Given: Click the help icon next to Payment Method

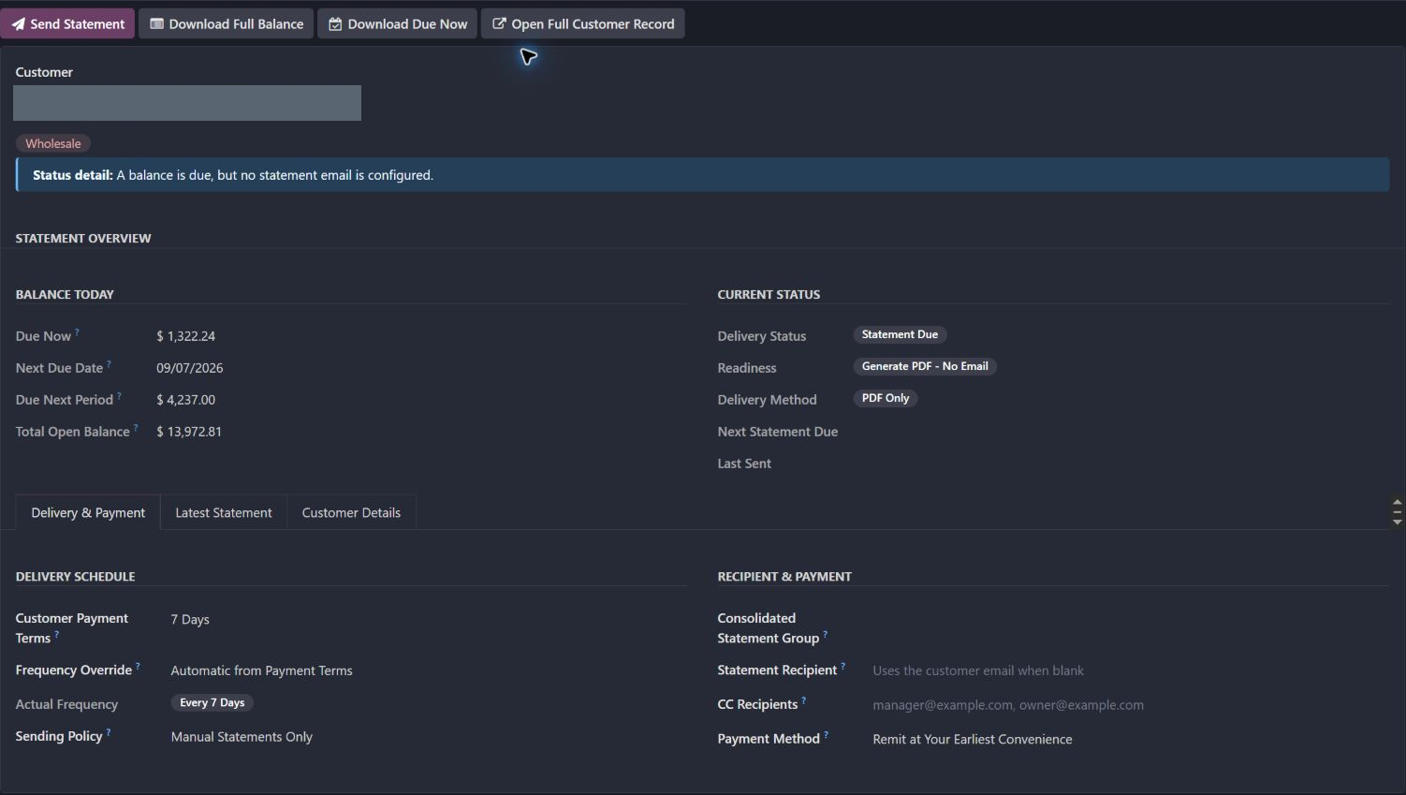Looking at the screenshot, I should coord(826,735).
